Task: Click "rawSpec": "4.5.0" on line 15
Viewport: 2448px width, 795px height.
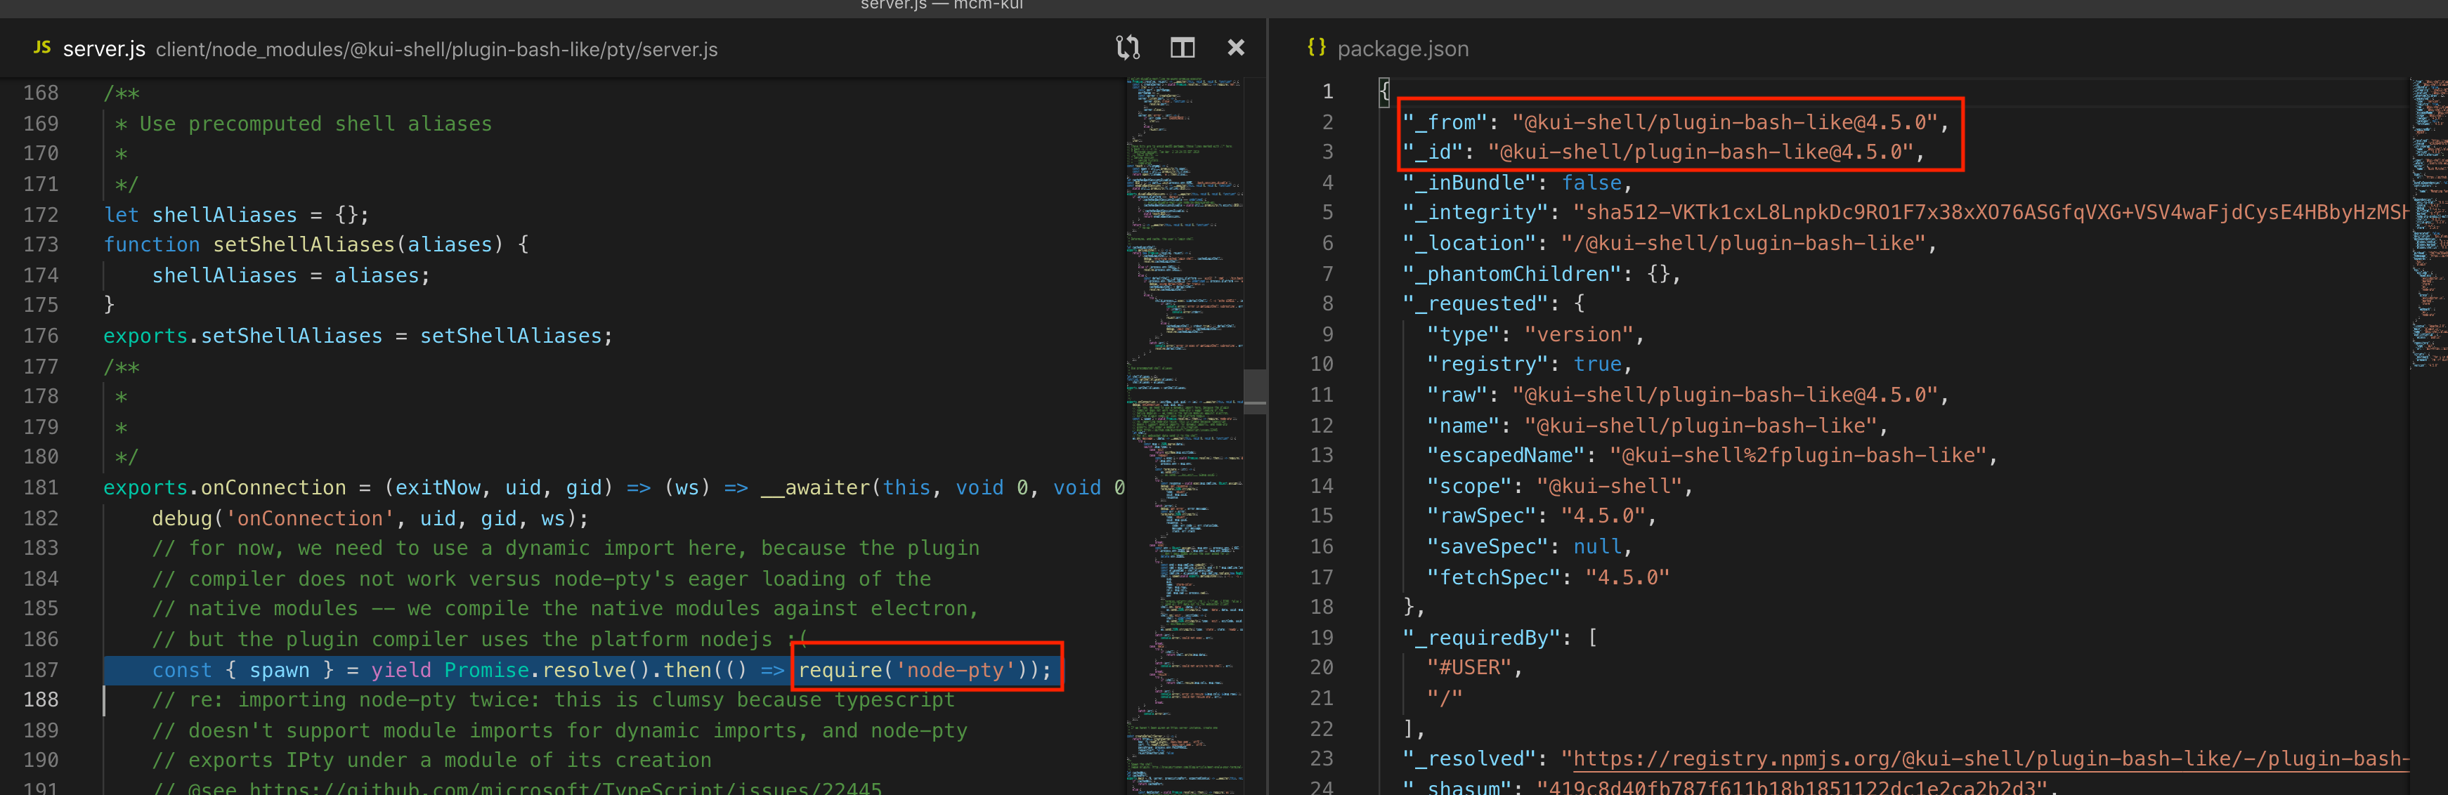Action: click(1537, 517)
